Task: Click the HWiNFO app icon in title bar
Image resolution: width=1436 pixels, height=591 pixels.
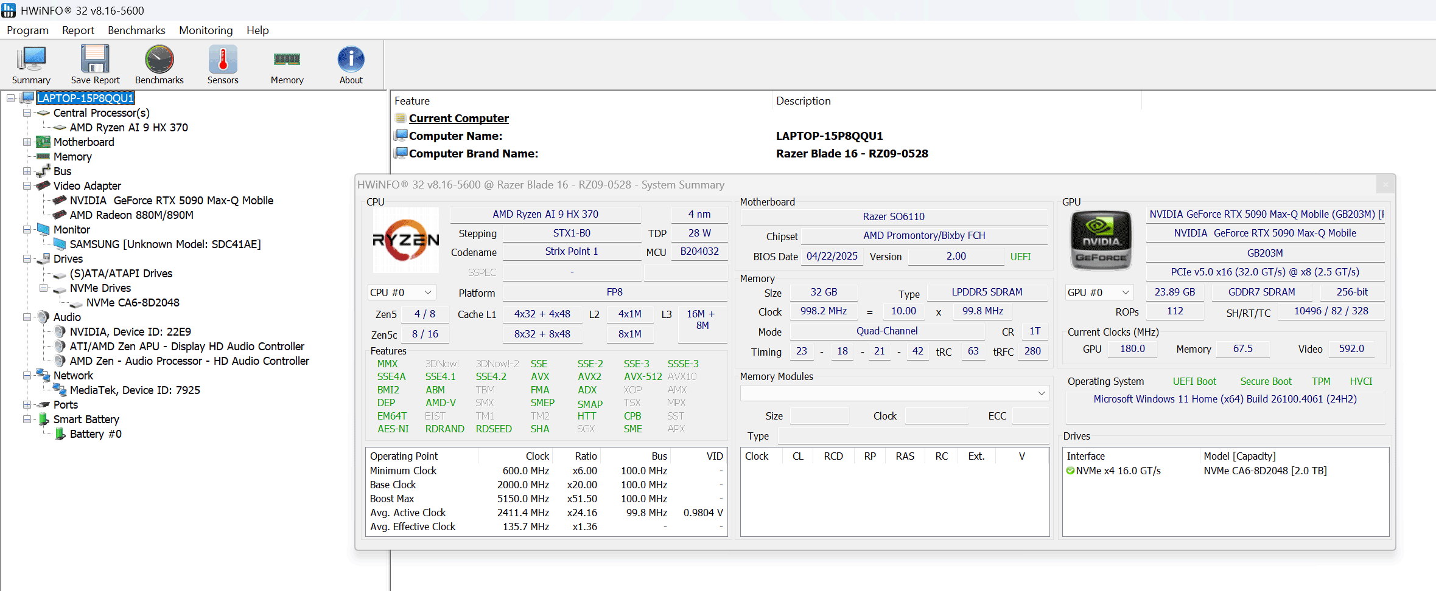Action: (x=9, y=10)
